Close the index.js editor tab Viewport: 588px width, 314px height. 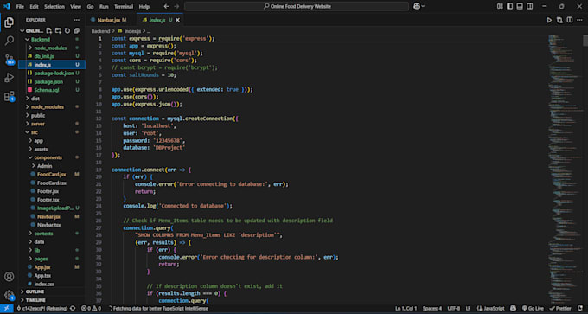click(177, 20)
